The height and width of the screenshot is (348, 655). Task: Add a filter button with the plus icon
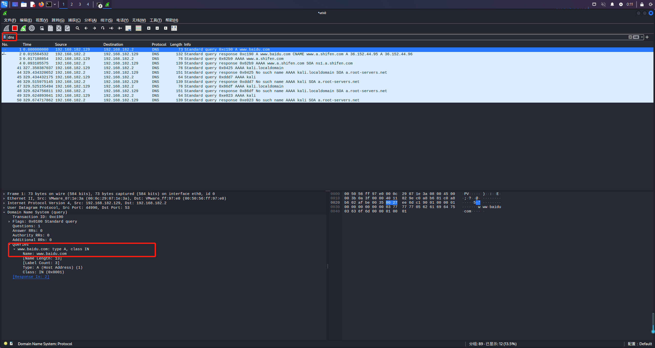(x=647, y=37)
